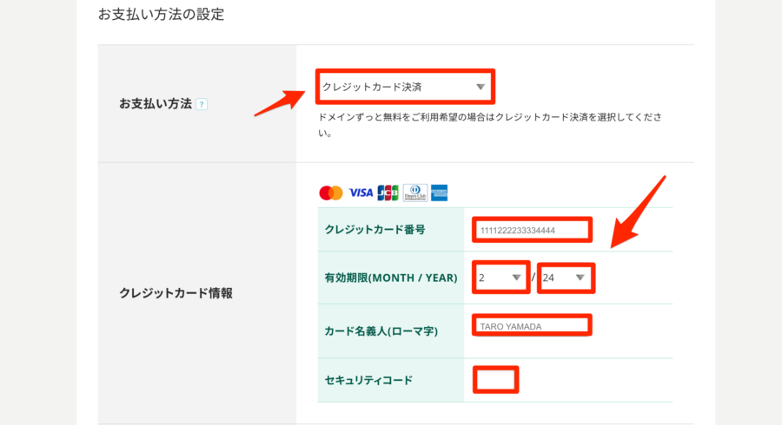The width and height of the screenshot is (782, 425).
Task: Click the お支払い方法 row label text
Action: [x=156, y=104]
